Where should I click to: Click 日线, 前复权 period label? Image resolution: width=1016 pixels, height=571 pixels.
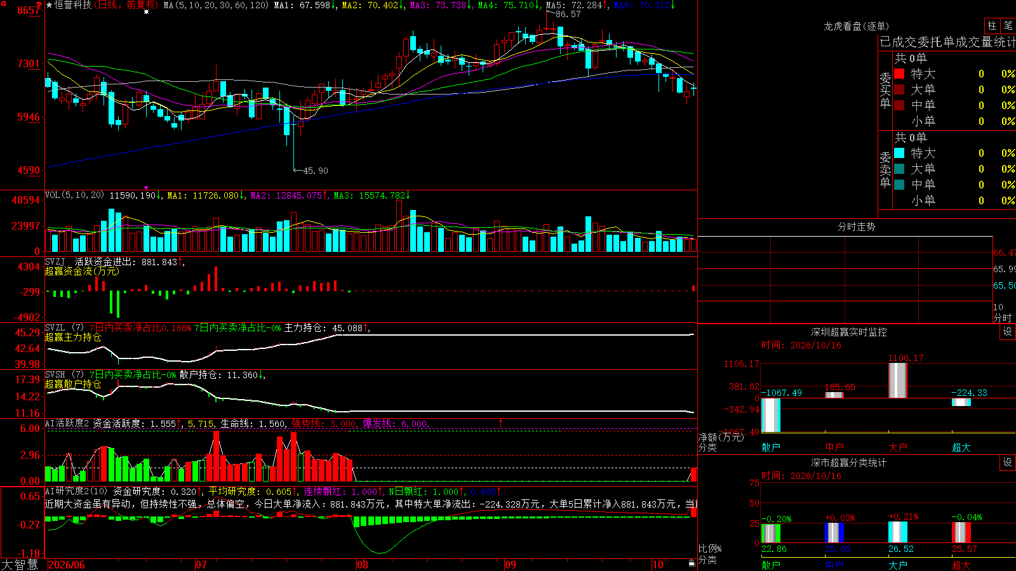pos(126,5)
